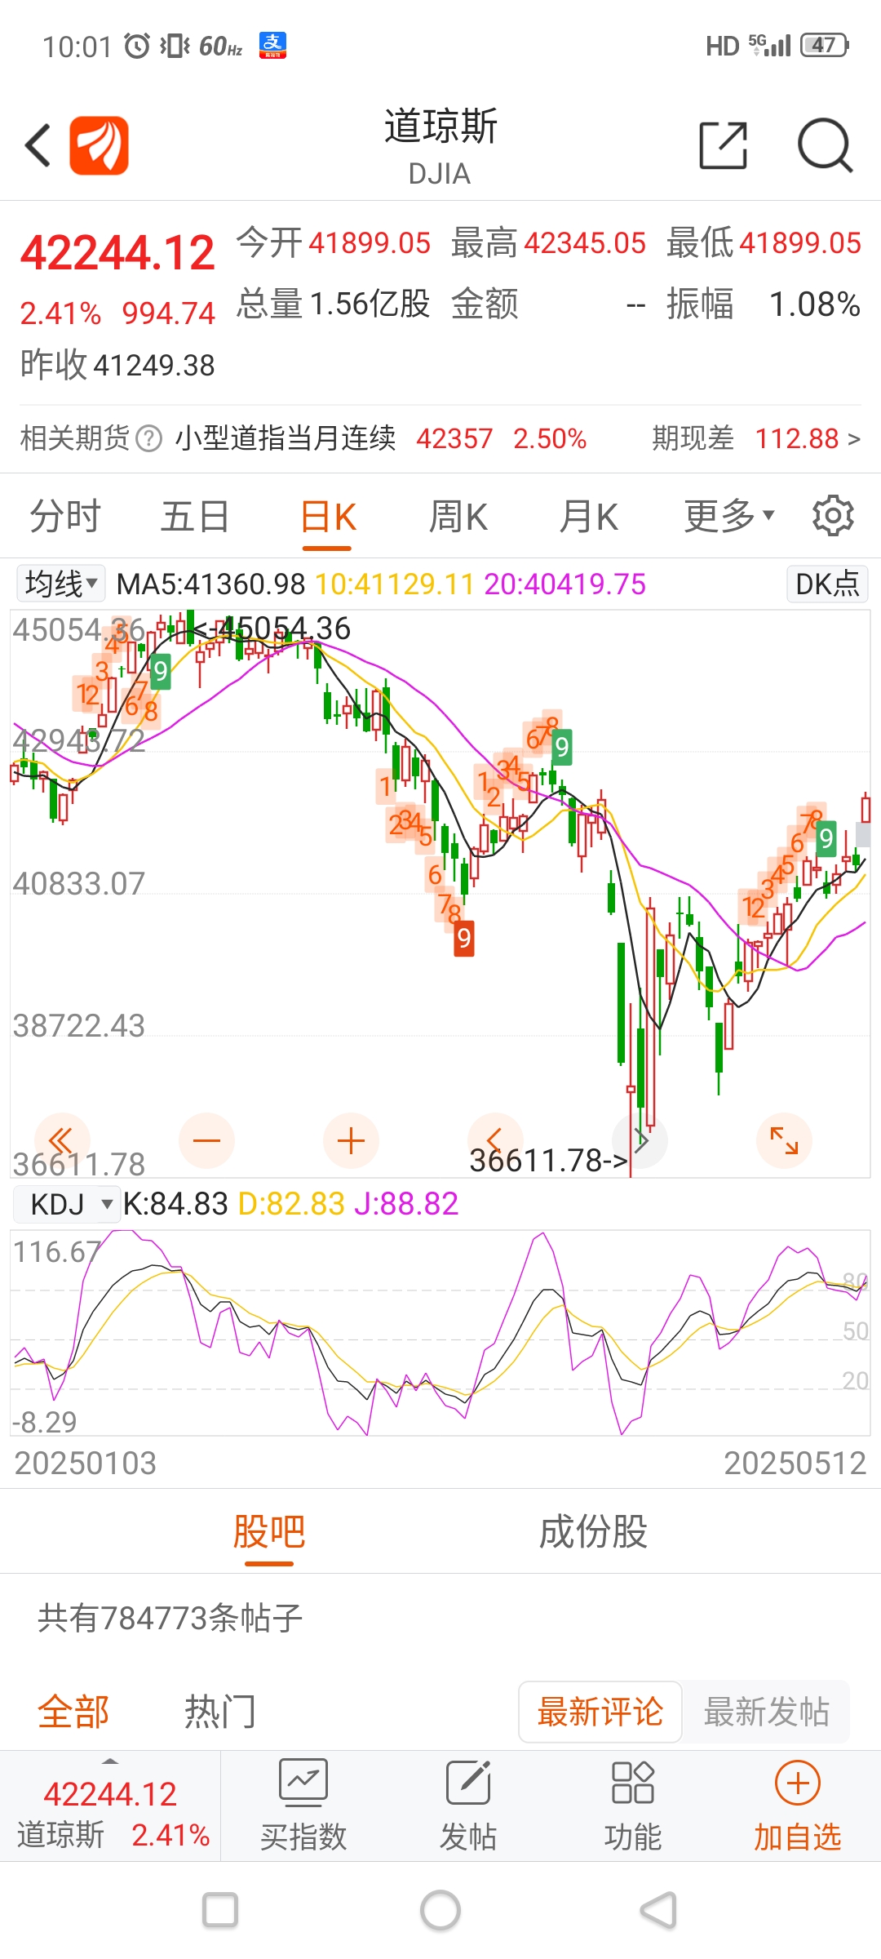Shift chart left with single left arrow
Viewport: 881px width, 1959px height.
pos(494,1139)
